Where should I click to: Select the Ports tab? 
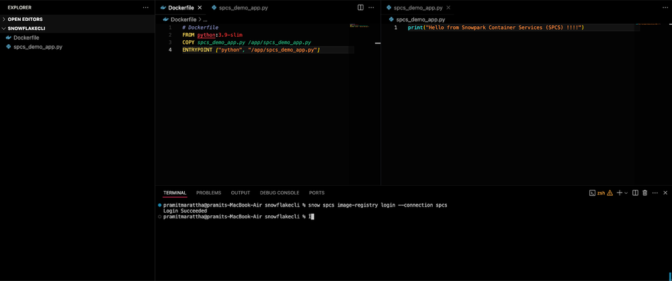(x=317, y=192)
